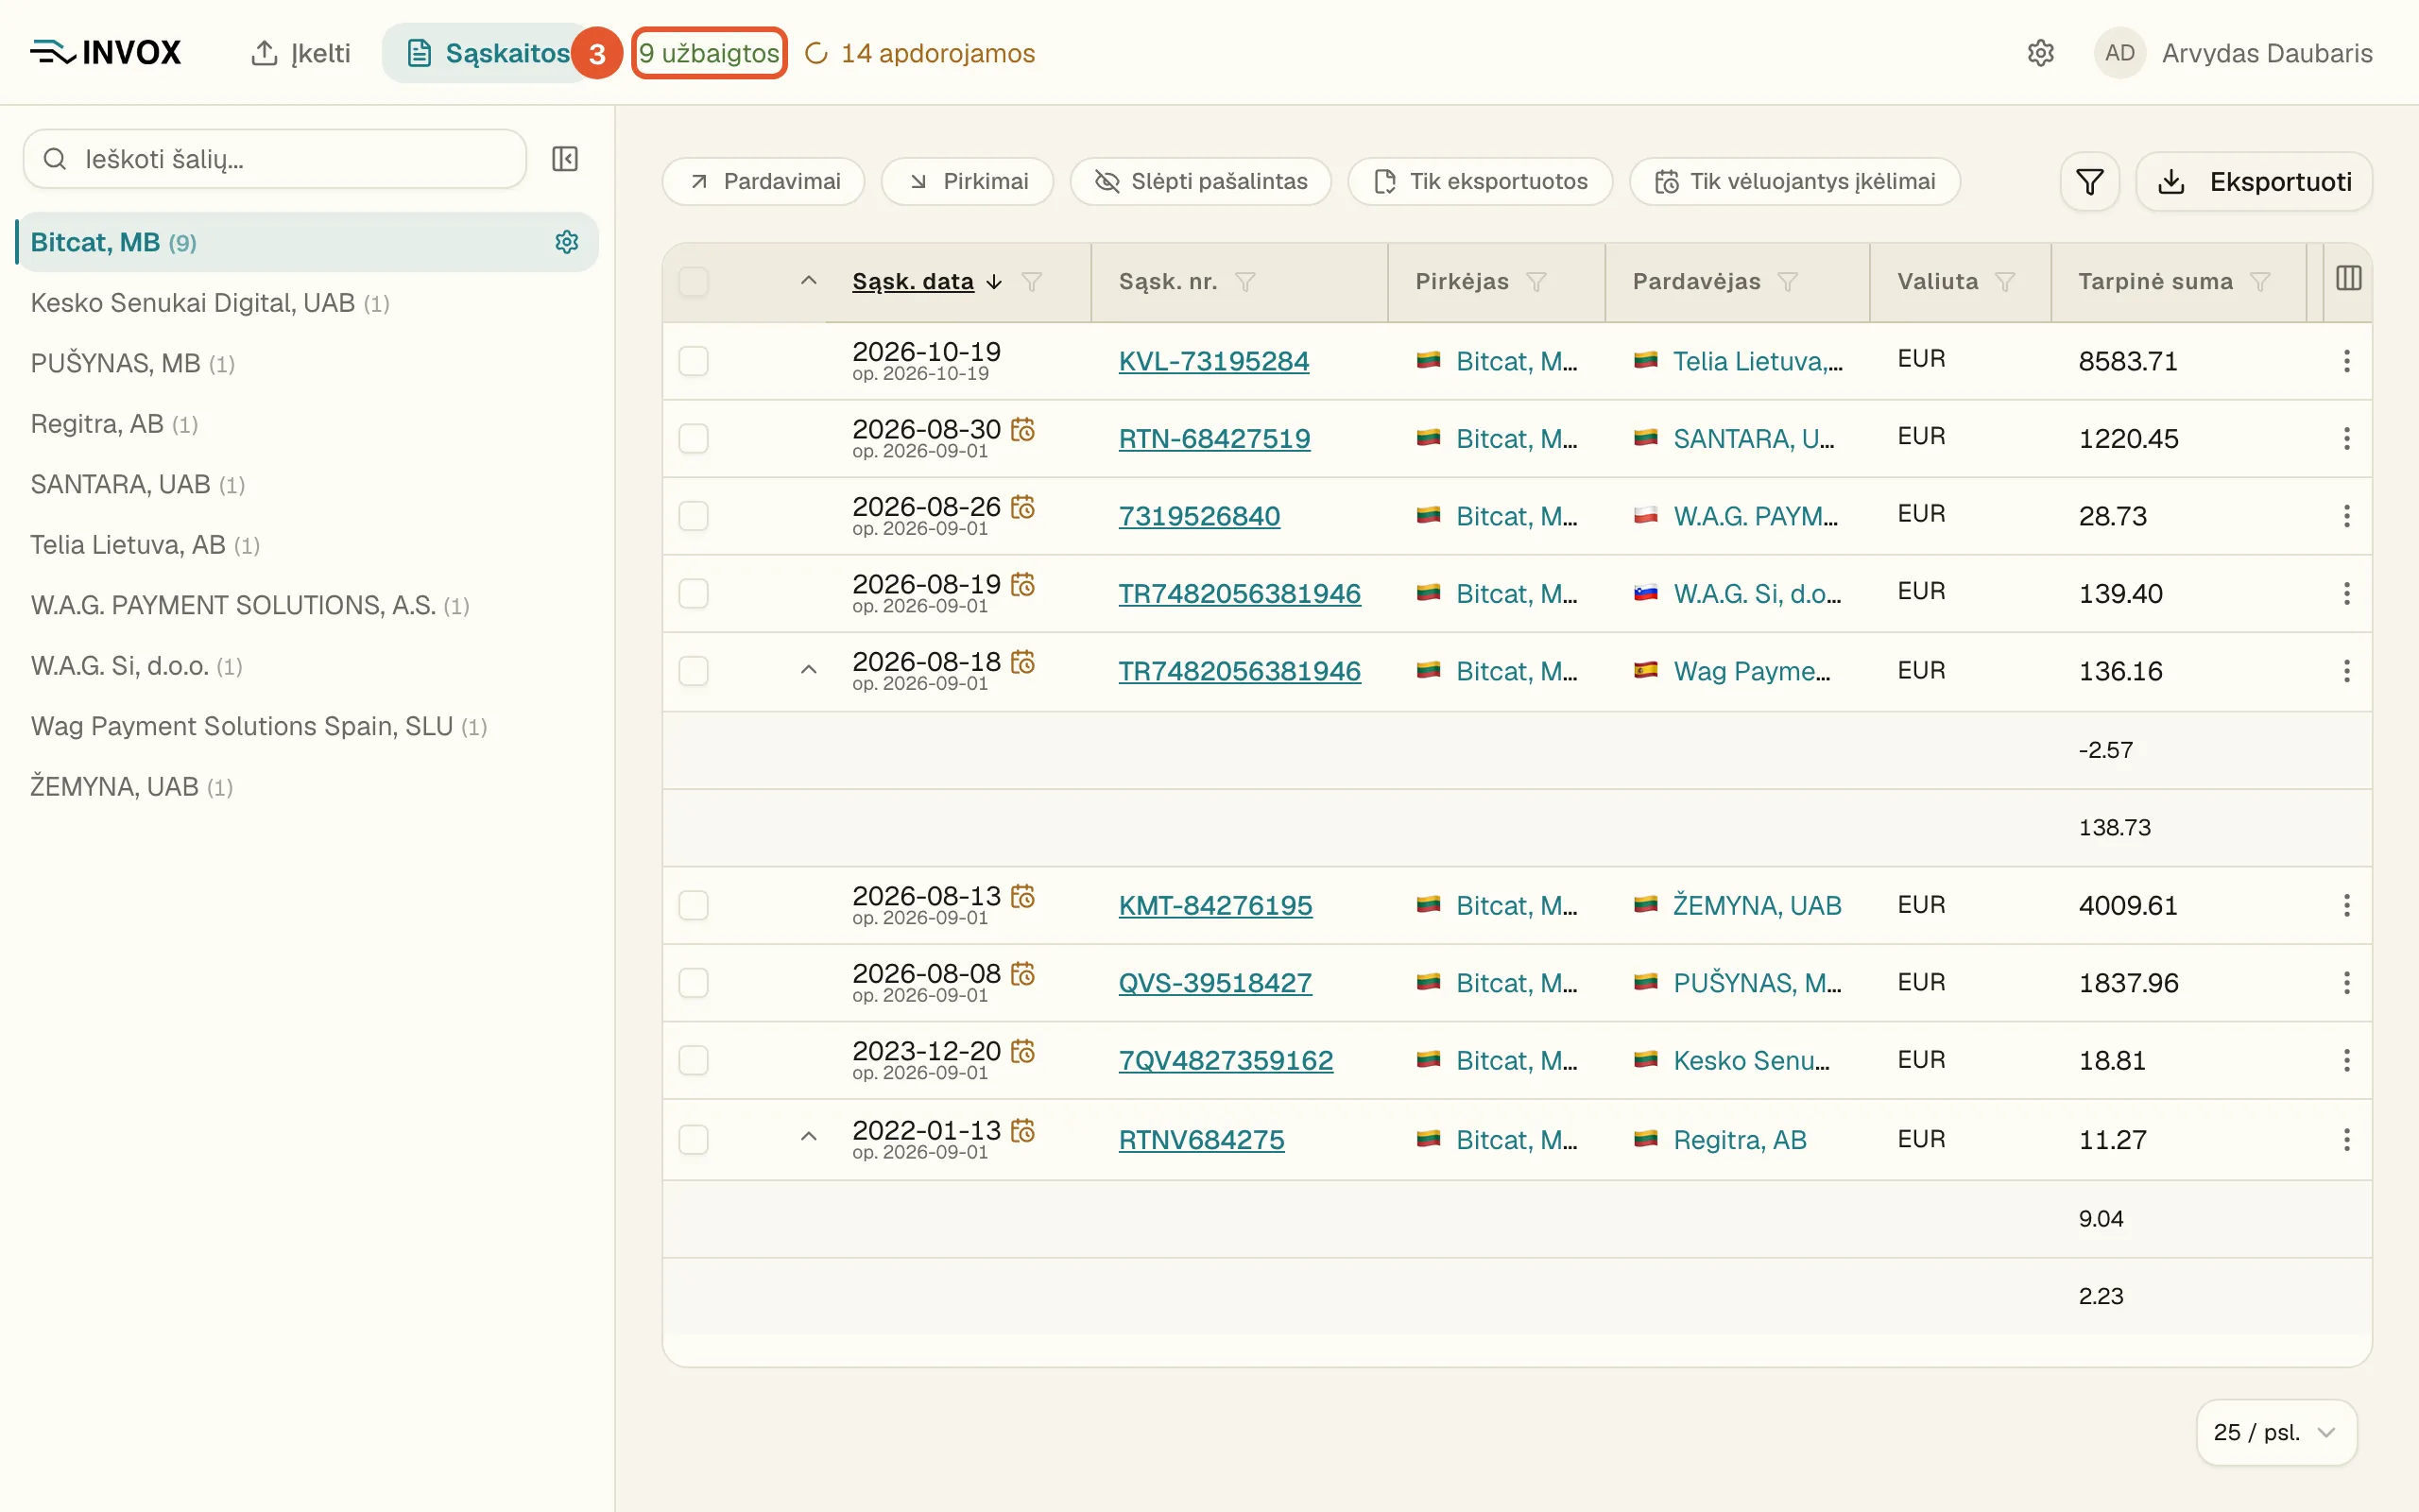This screenshot has width=2419, height=1512.
Task: Check the 2026-08-19 invoice row checkbox
Action: point(694,594)
